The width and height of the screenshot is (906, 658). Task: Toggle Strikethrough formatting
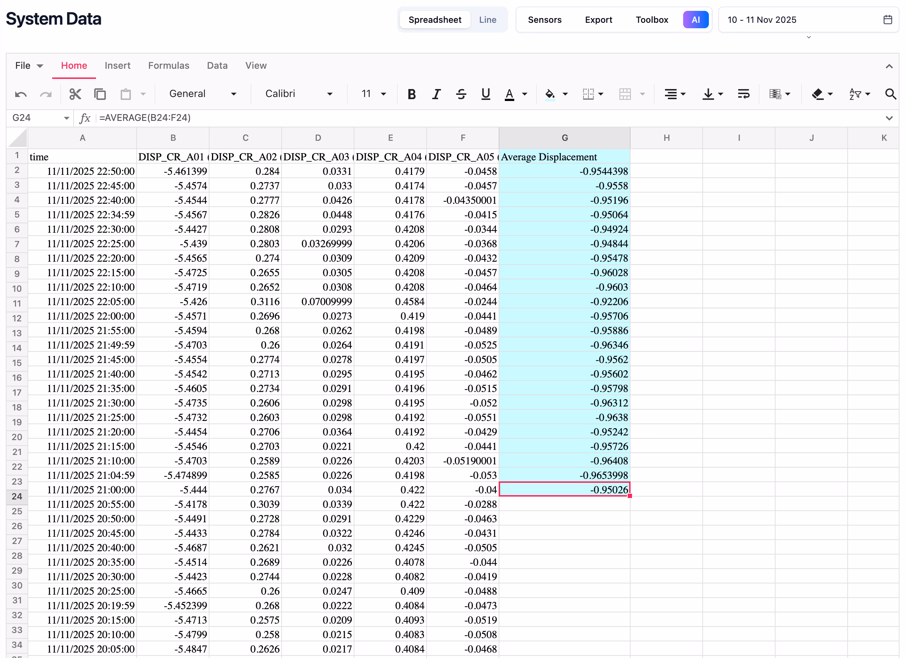(x=461, y=94)
